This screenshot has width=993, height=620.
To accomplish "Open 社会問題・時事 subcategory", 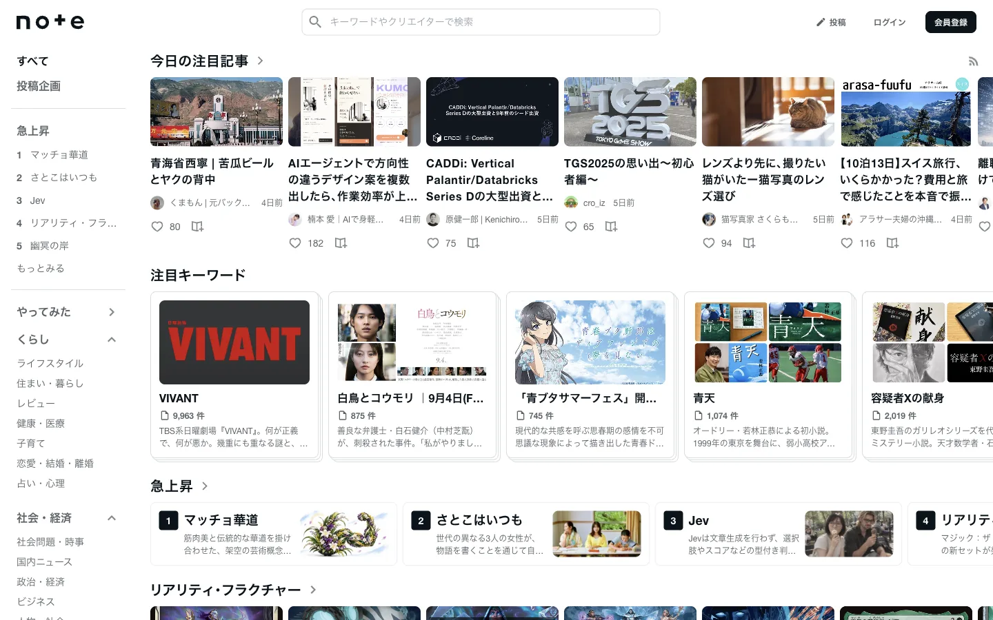I will tap(50, 542).
